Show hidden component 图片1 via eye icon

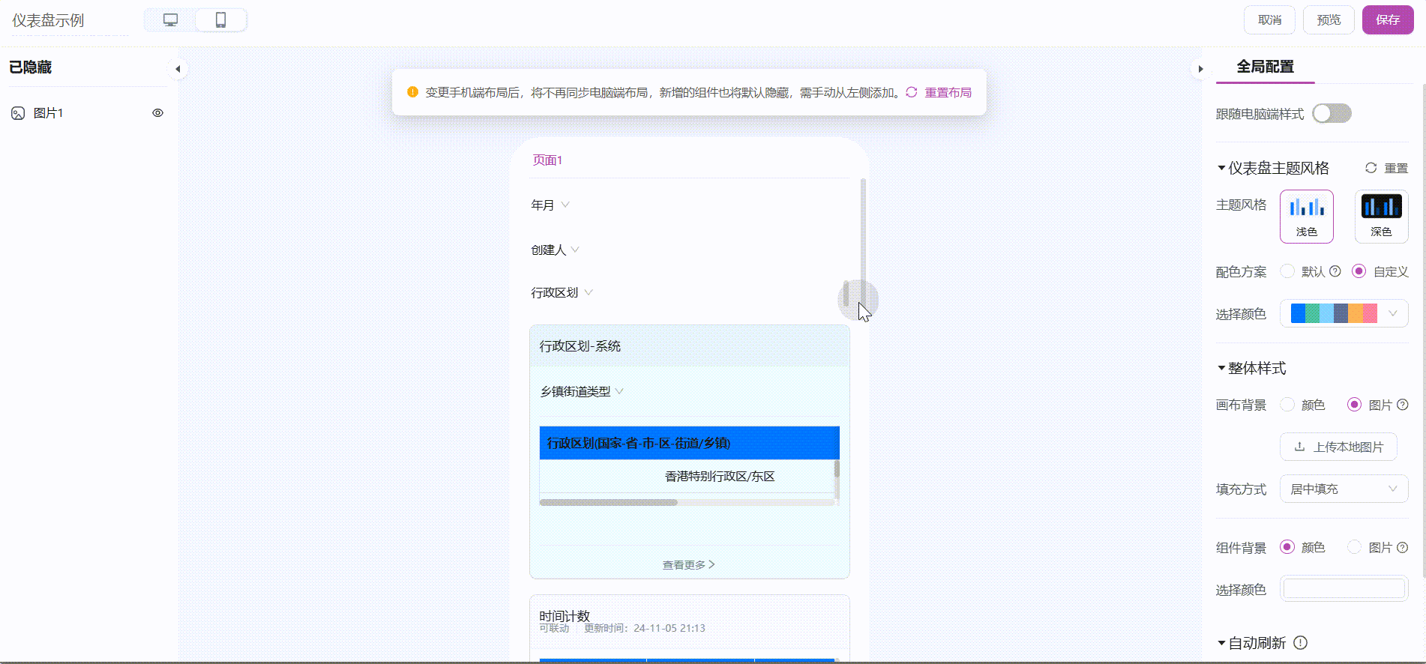coord(157,113)
